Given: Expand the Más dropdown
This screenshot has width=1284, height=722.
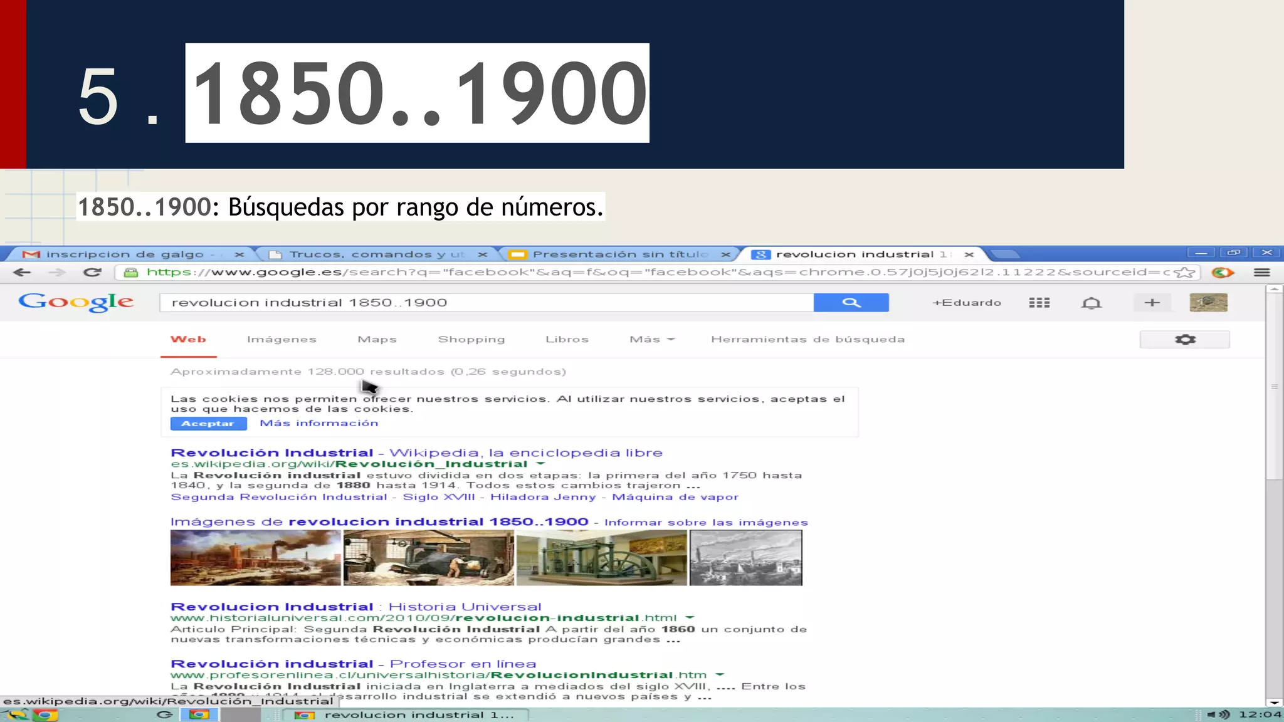Looking at the screenshot, I should pos(651,339).
